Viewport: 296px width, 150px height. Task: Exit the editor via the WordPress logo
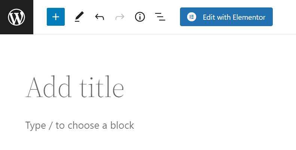coord(16,17)
